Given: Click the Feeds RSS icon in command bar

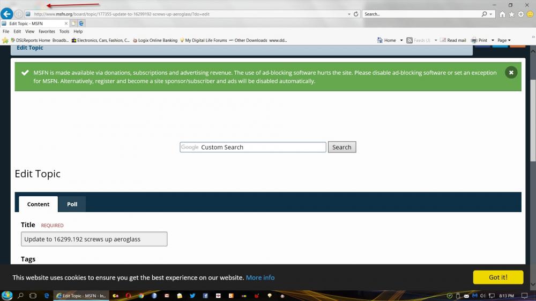Looking at the screenshot, I should point(410,40).
